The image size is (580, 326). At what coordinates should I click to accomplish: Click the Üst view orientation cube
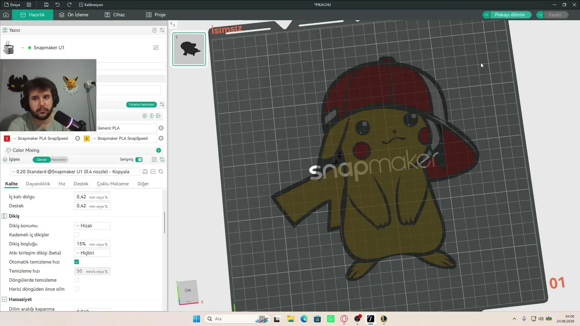188,291
